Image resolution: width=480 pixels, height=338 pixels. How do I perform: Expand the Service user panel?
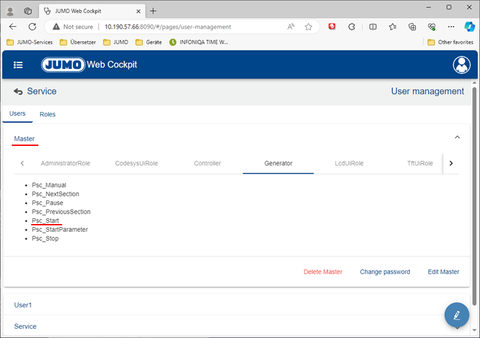pos(234,326)
